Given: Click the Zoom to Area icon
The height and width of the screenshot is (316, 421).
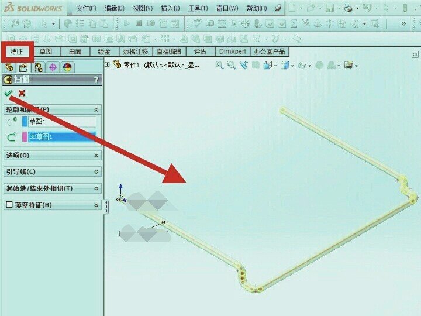Looking at the screenshot, I should pyautogui.click(x=232, y=65).
